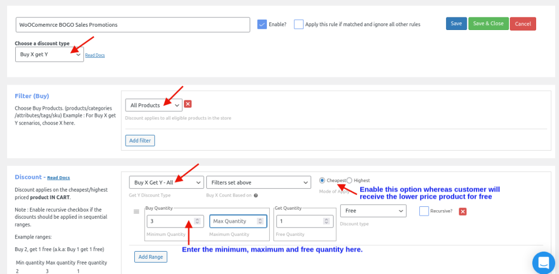Open the Free discount type dropdown
559x274 pixels.
pos(373,211)
